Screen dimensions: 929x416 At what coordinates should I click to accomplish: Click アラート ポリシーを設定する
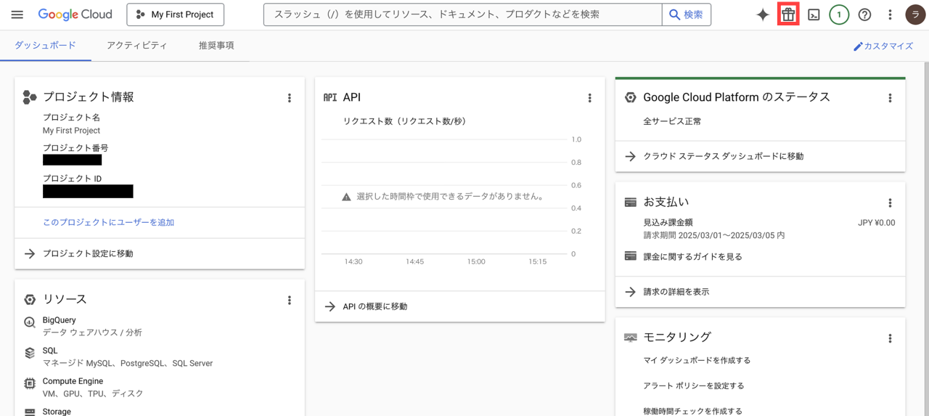point(694,386)
